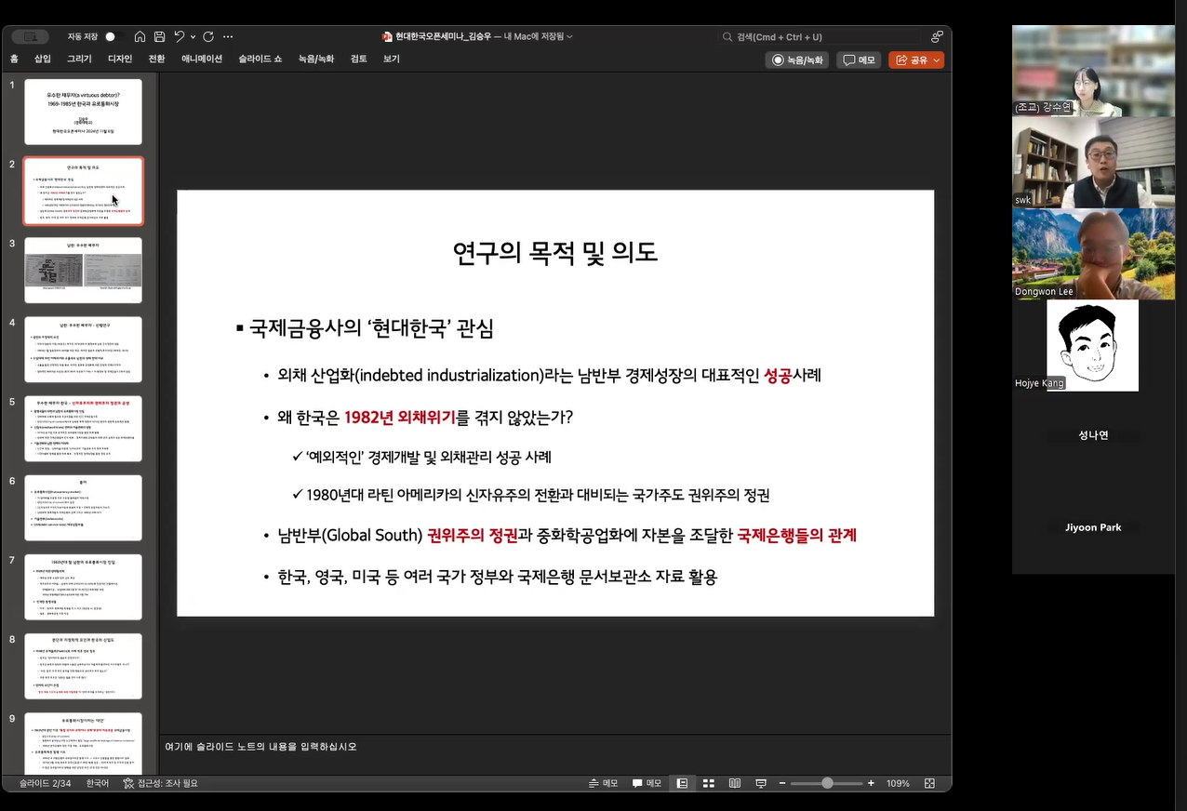1187x811 pixels.
Task: Toggle the 자동 저장 autosave switch
Action: [112, 36]
